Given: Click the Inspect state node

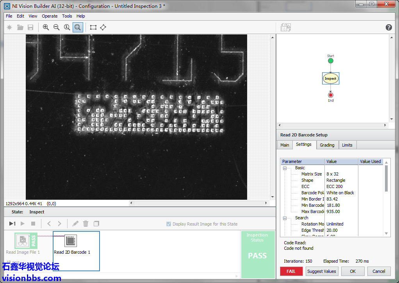Looking at the screenshot, I should (x=331, y=79).
